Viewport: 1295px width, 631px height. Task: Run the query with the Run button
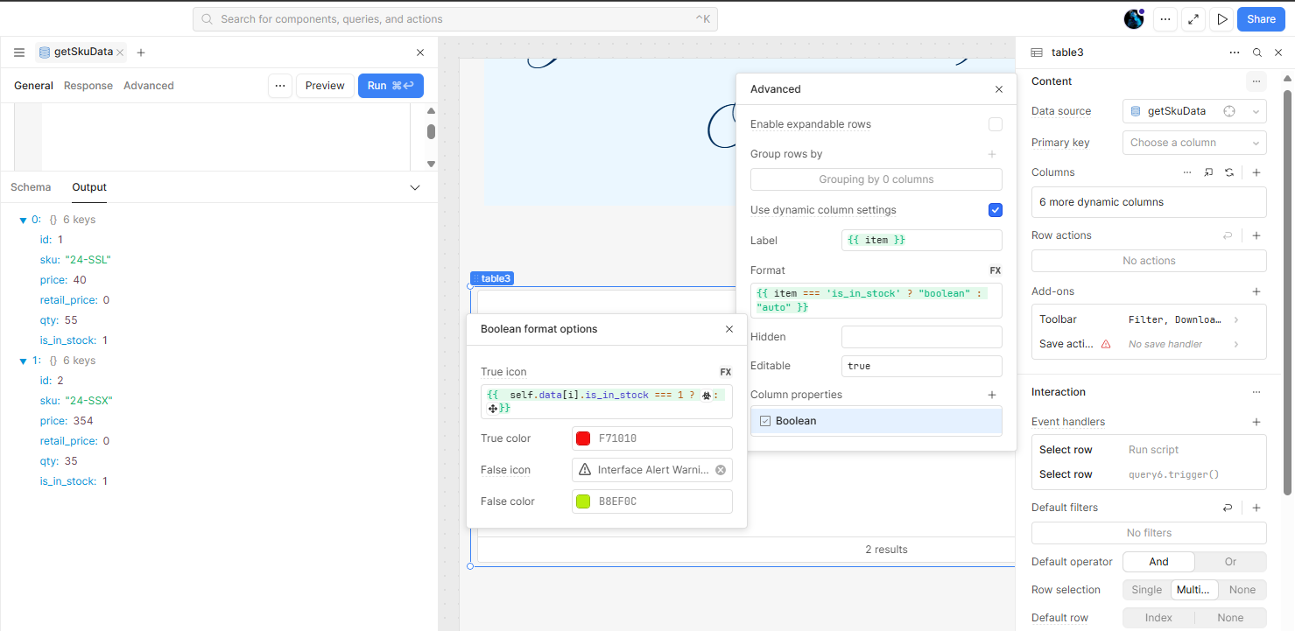391,86
